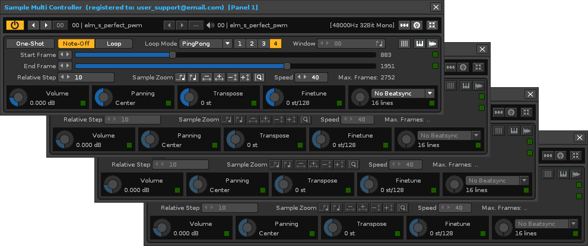Click the collapse arrows icon in the top bar
Viewport: 588px width, 246px height.
[x=432, y=25]
